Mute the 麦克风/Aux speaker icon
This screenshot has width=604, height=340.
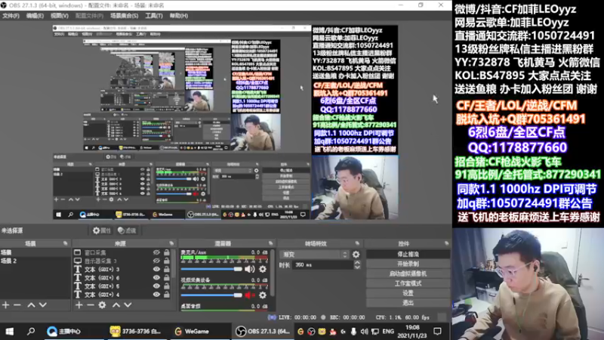tap(250, 269)
